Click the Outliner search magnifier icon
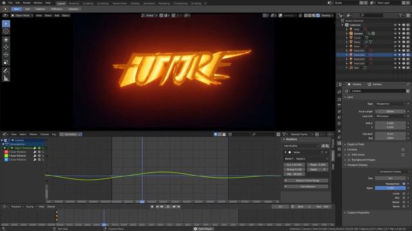412x231 pixels. pos(362,15)
